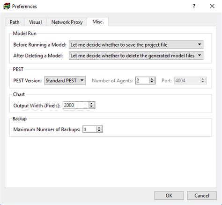The width and height of the screenshot is (222, 205).
Task: Decrease Number of Agents with down arrow
Action: point(152,82)
